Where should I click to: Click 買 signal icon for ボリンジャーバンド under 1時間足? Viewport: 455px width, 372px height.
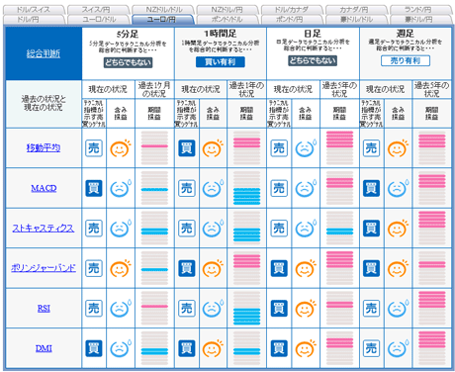coord(187,268)
